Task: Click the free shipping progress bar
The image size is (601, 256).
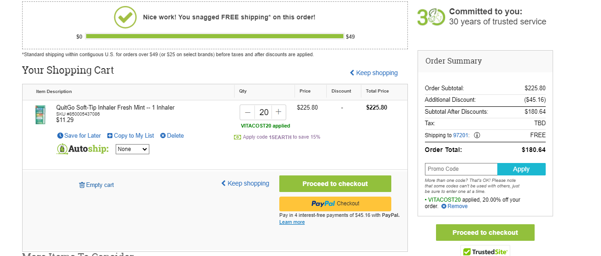Action: pyautogui.click(x=215, y=36)
